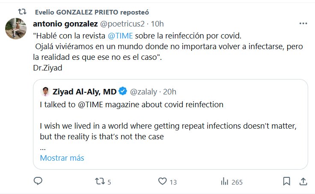Image resolution: width=315 pixels, height=194 pixels.
Task: Like the tweet with the heart icon
Action: [x=162, y=182]
